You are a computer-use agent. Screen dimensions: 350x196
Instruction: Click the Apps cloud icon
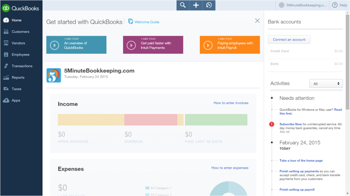point(6,100)
